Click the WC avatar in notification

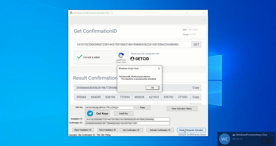tap(225, 139)
